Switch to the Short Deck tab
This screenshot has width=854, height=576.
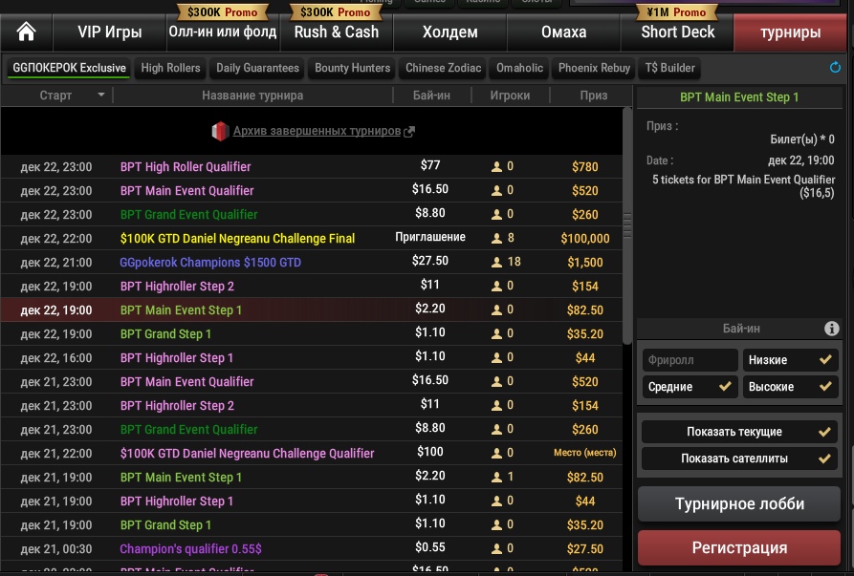pyautogui.click(x=677, y=32)
